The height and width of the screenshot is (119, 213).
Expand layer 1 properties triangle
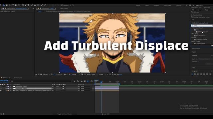coord(6,87)
